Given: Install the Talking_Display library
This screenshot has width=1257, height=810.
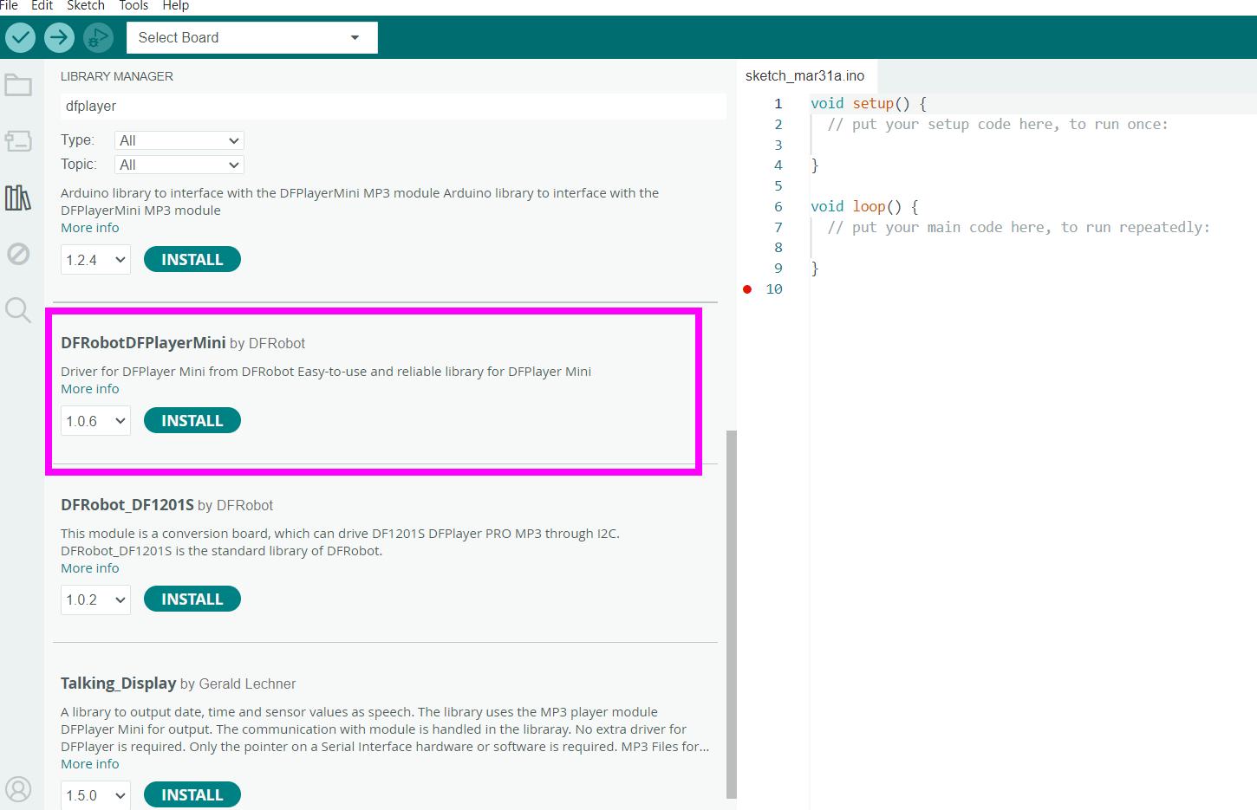Looking at the screenshot, I should tap(192, 794).
